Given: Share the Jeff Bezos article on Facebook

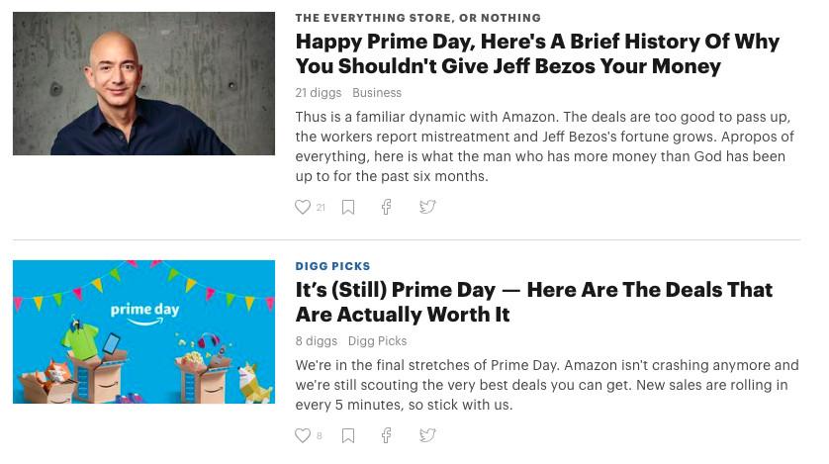Looking at the screenshot, I should pos(387,207).
